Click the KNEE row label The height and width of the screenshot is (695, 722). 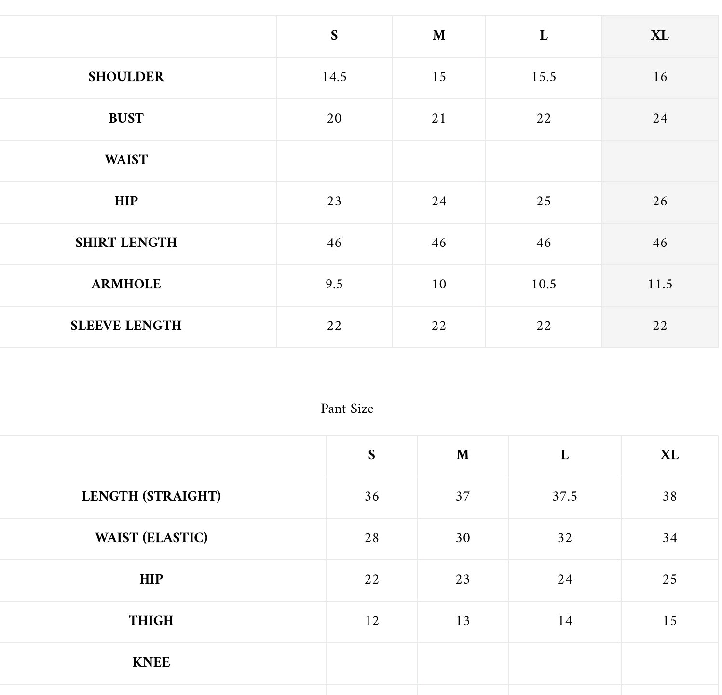point(151,662)
